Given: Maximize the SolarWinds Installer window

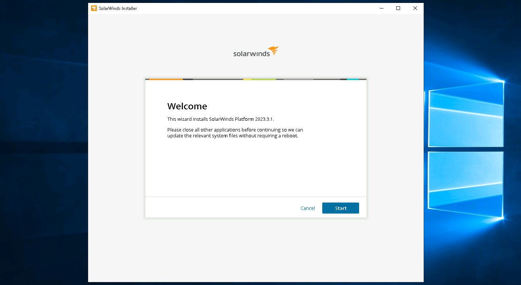Looking at the screenshot, I should [398, 8].
